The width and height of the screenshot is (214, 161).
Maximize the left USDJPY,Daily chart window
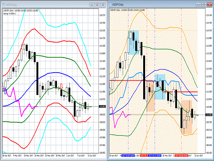(97, 5)
